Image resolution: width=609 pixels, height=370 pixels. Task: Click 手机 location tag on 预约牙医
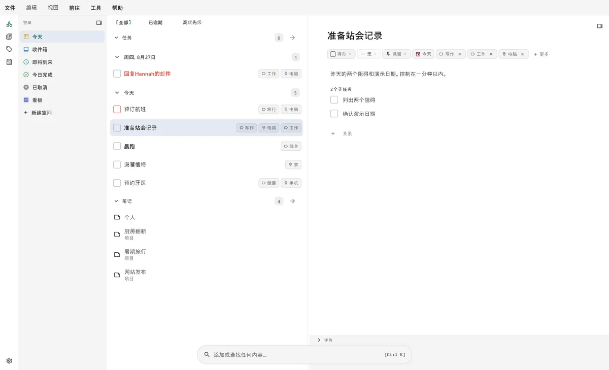(291, 183)
